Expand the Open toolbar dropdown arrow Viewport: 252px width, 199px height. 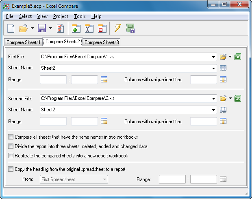click(x=32, y=28)
